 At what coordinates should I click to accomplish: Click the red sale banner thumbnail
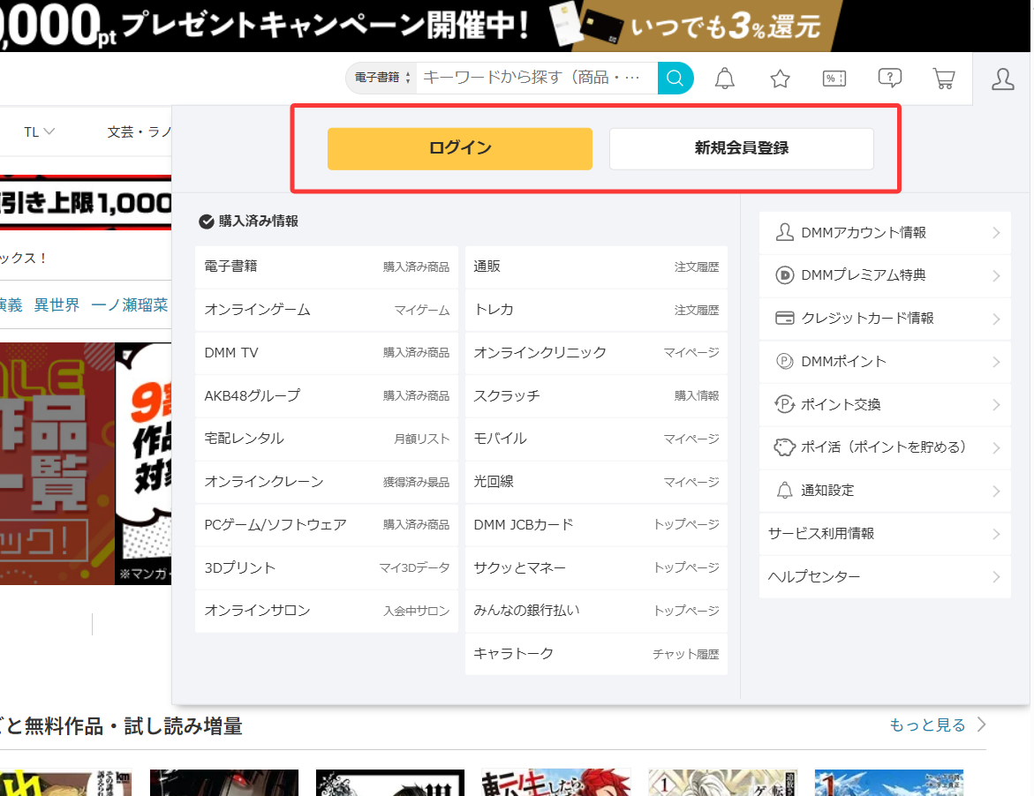tap(57, 463)
